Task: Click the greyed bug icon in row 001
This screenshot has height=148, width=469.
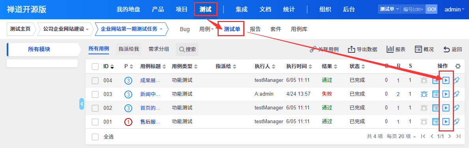Action: click(424, 122)
